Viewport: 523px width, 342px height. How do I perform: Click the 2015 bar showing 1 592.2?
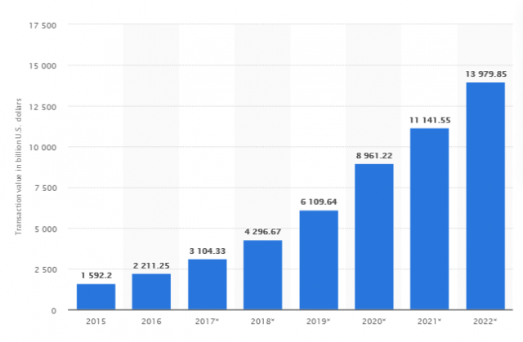(96, 297)
